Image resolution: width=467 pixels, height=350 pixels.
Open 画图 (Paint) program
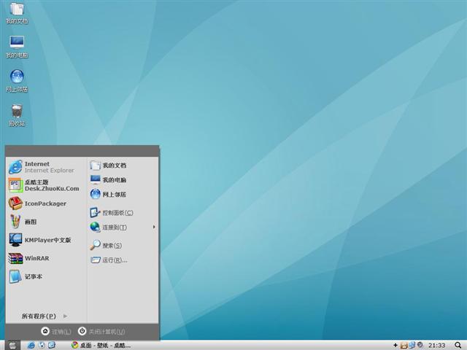pyautogui.click(x=29, y=222)
